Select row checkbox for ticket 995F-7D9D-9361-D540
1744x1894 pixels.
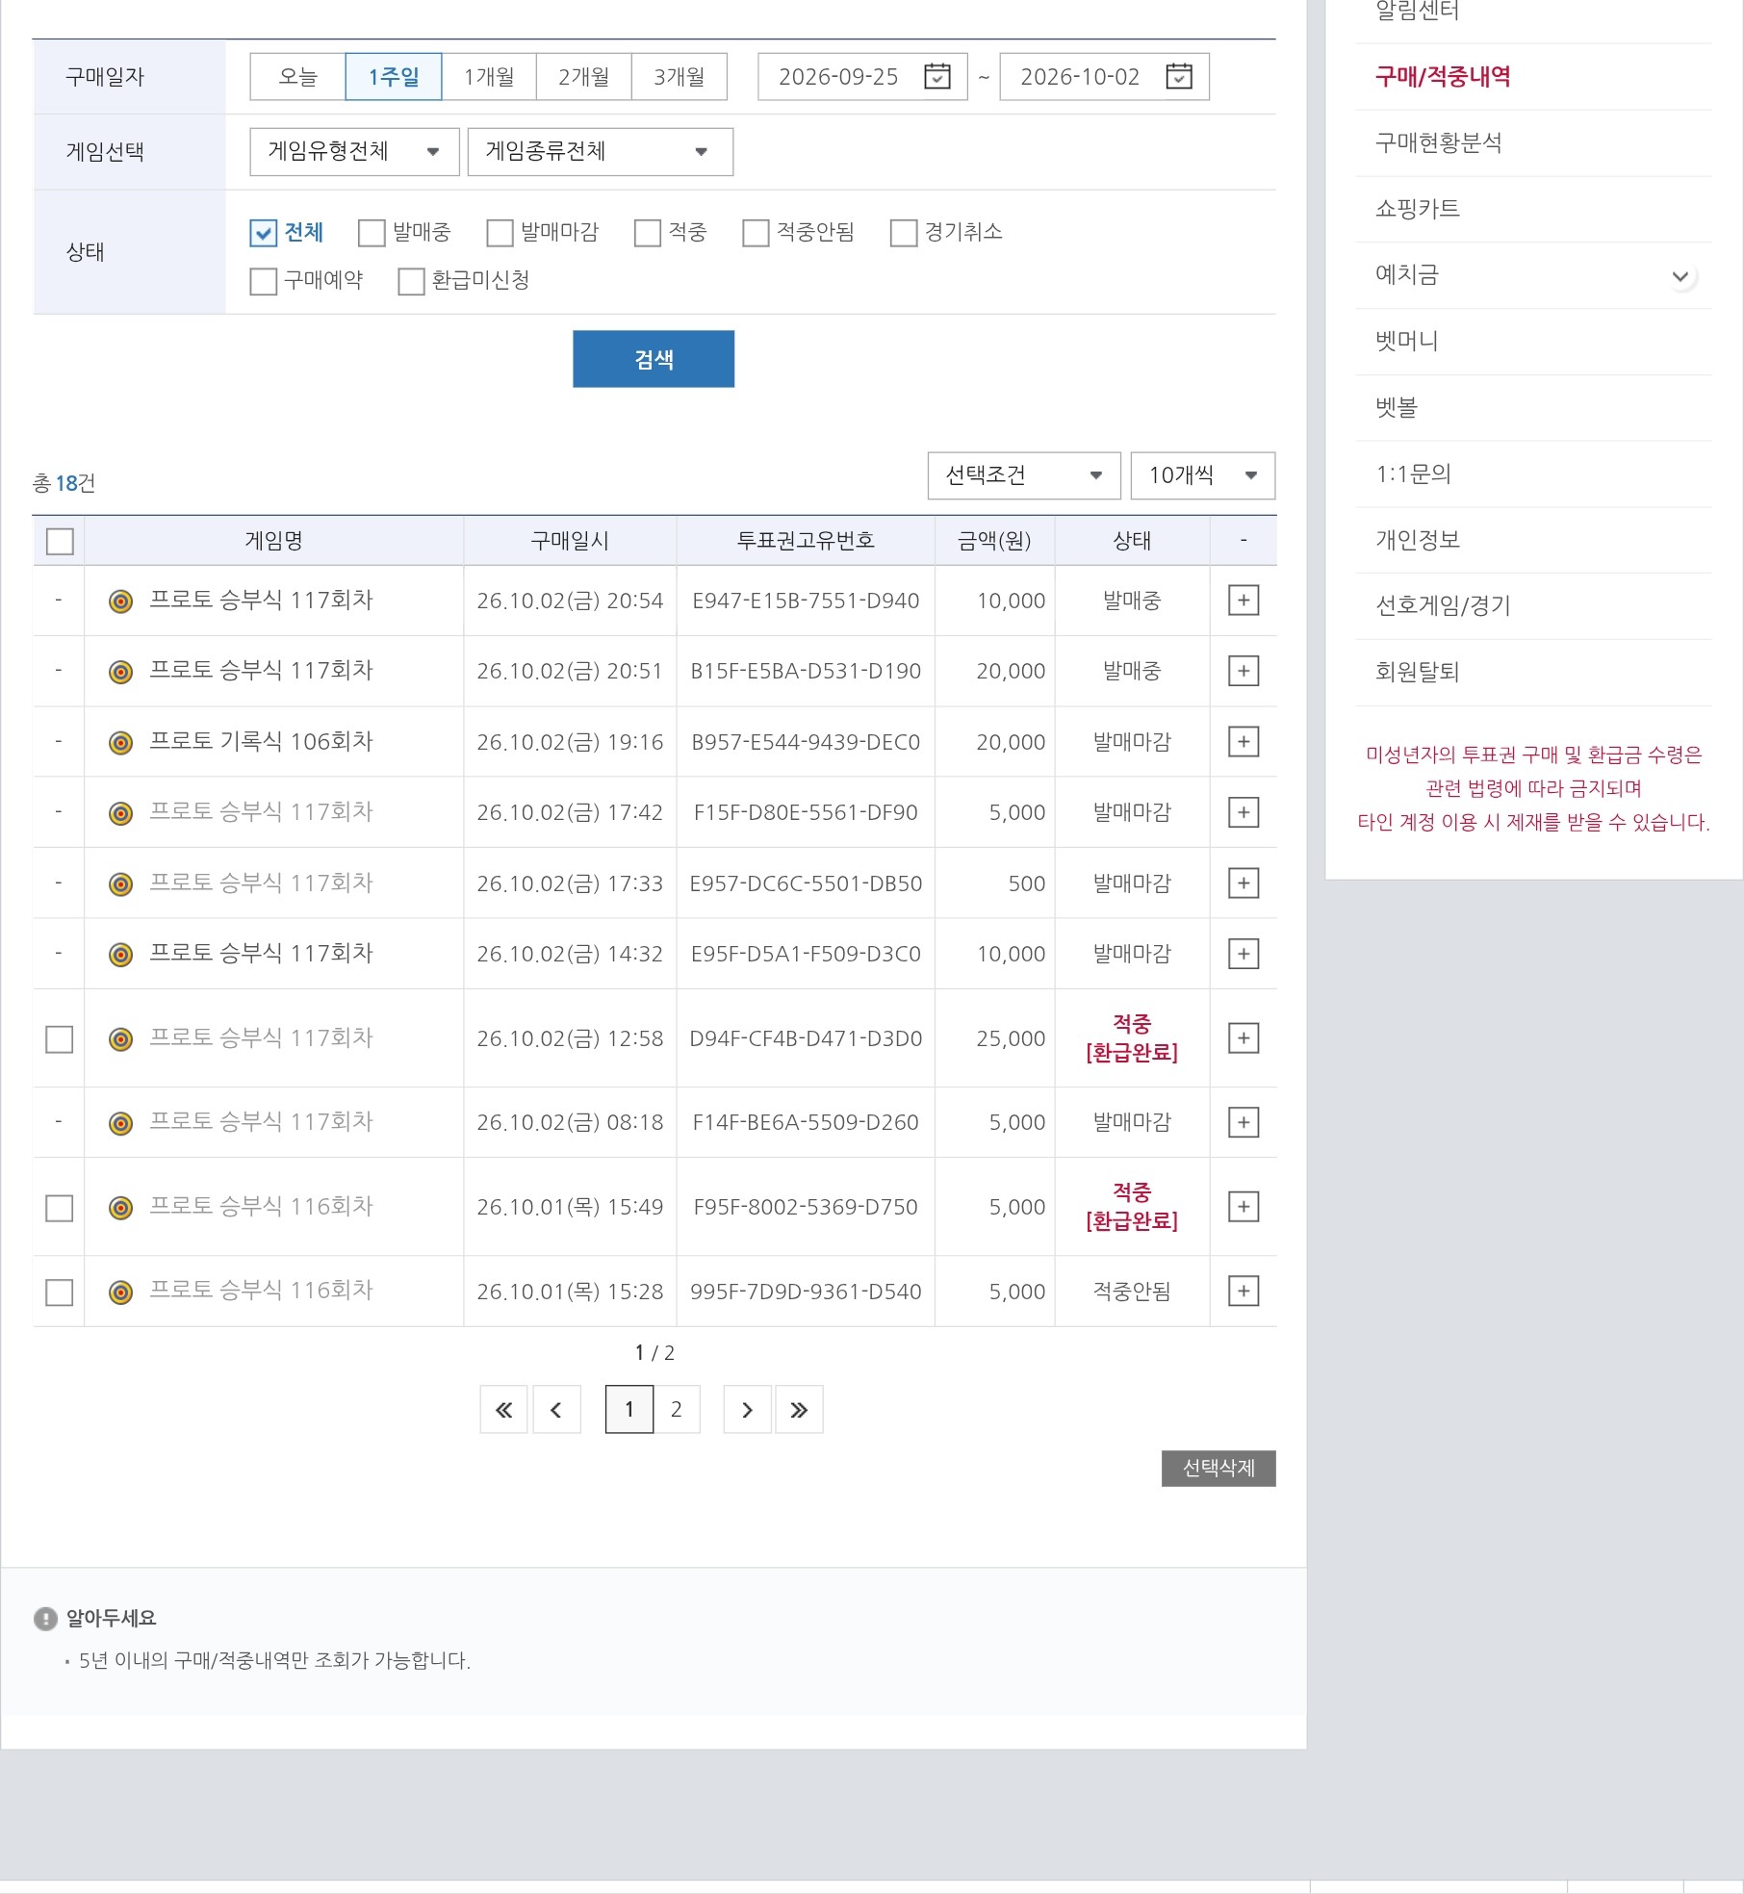click(x=60, y=1292)
